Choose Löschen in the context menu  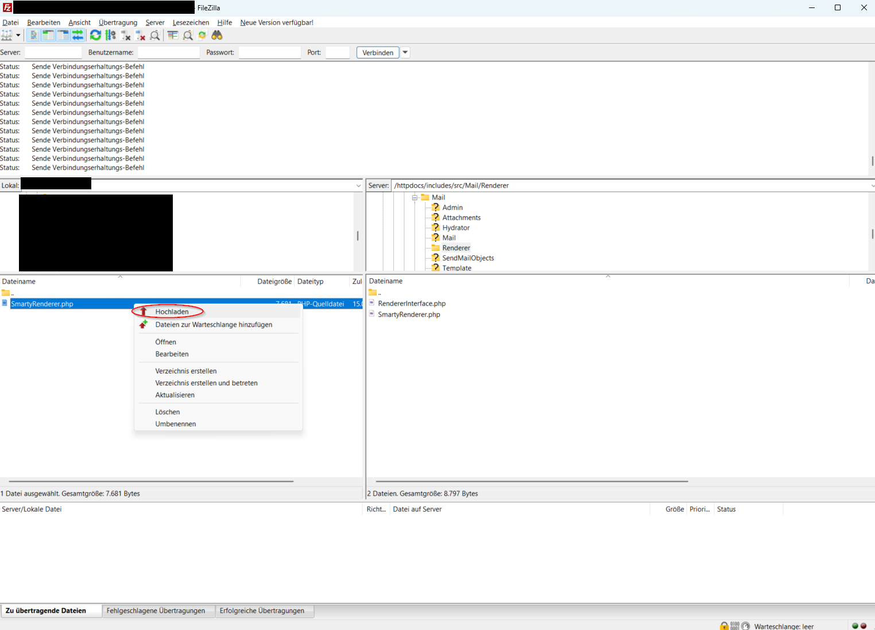(x=218, y=412)
